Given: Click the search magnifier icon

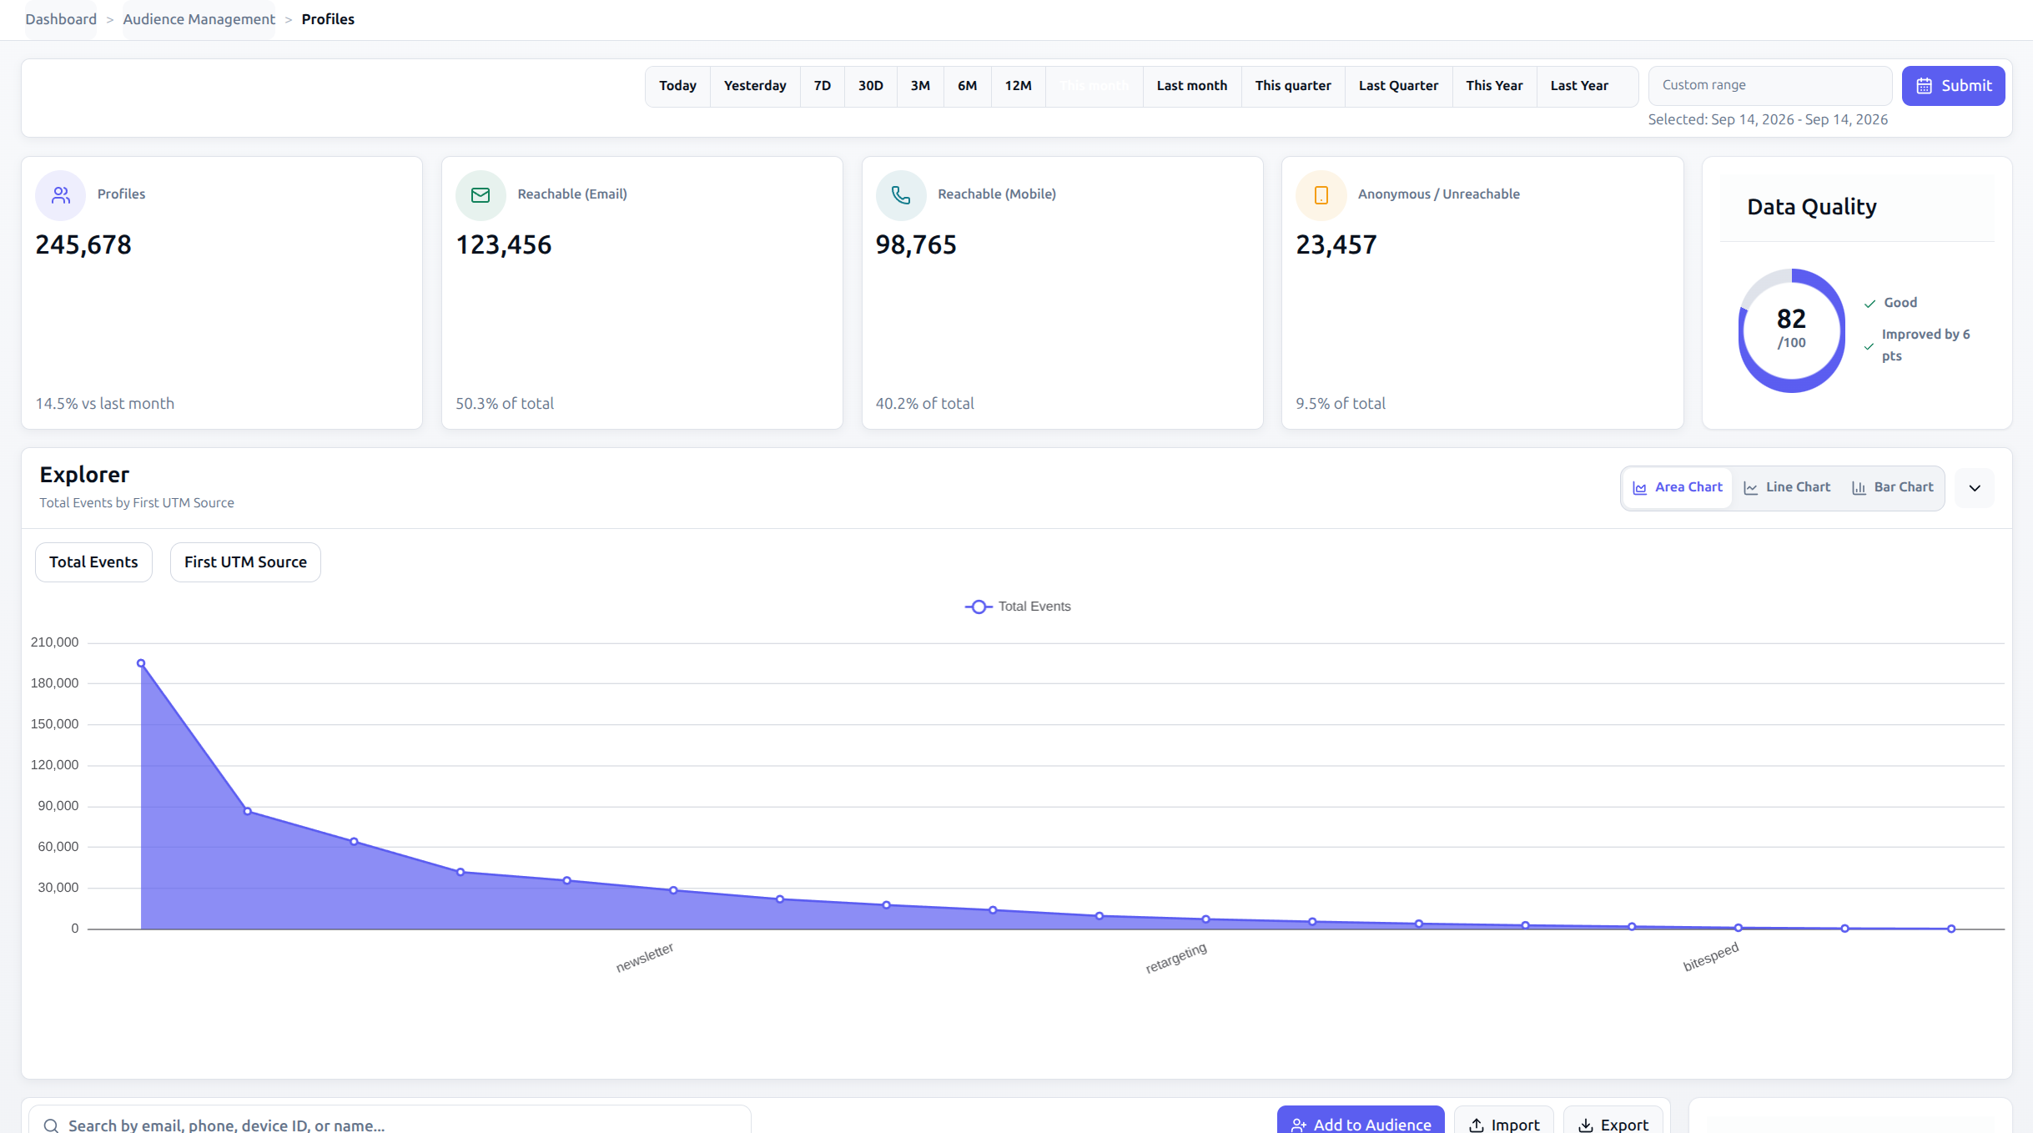Looking at the screenshot, I should click(51, 1125).
